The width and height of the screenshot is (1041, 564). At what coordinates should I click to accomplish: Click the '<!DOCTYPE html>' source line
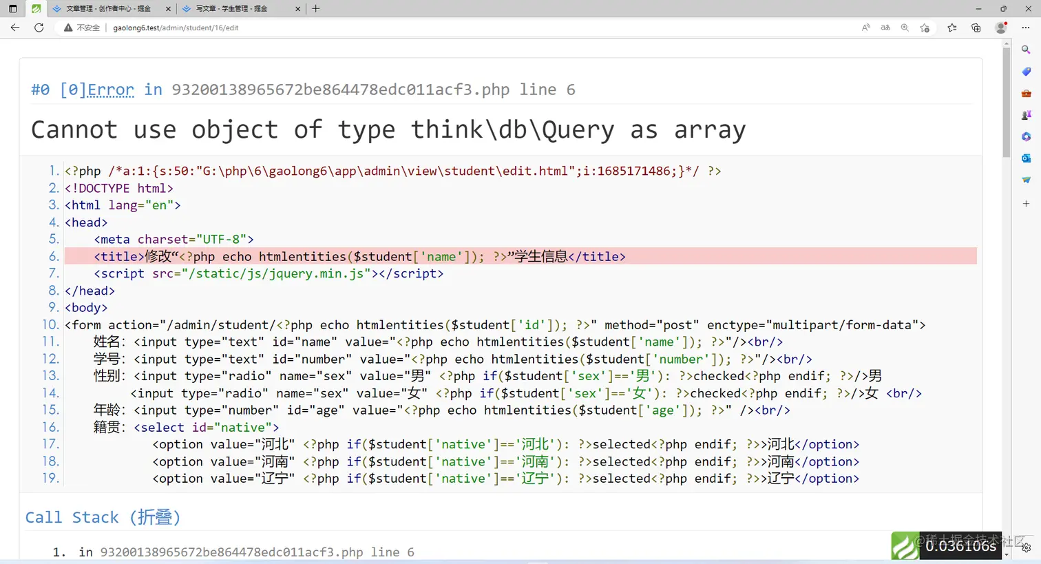point(119,188)
